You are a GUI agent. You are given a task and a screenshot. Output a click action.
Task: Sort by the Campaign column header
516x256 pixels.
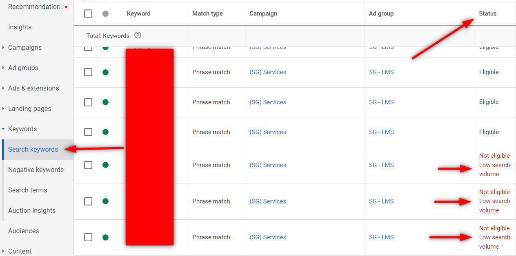pos(263,13)
